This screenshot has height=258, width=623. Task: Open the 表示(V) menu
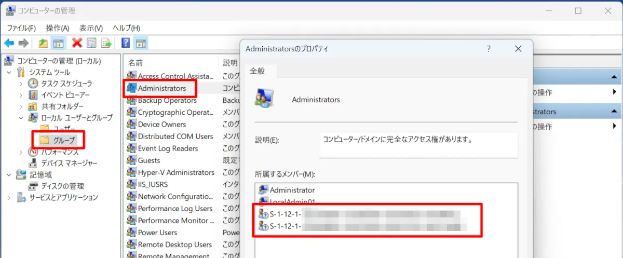point(91,28)
